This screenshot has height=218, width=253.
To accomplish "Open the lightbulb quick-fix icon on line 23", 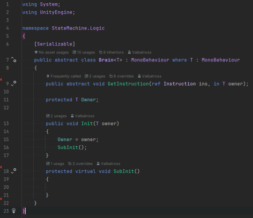I will click(14, 211).
